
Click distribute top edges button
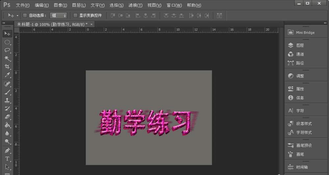point(166,15)
